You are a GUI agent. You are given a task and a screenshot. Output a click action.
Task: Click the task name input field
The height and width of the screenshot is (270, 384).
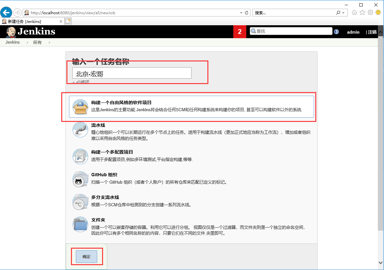click(x=132, y=73)
